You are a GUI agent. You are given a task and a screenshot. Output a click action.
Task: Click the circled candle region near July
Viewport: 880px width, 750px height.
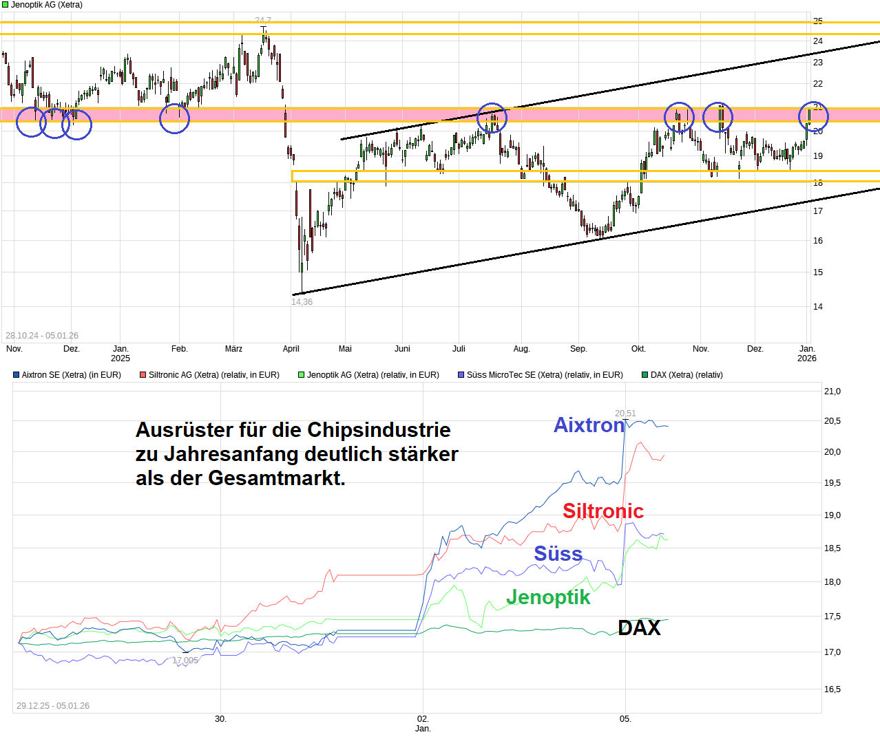click(492, 117)
